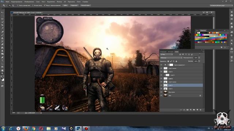
Task: Open the Layers panel flyout menu
Action: click(x=203, y=52)
